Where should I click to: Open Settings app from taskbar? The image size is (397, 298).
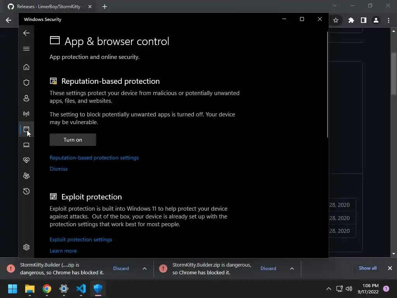(64, 289)
